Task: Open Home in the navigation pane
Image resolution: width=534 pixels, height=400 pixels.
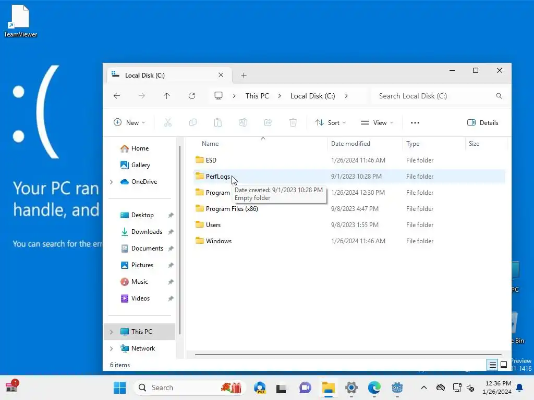Action: 140,148
